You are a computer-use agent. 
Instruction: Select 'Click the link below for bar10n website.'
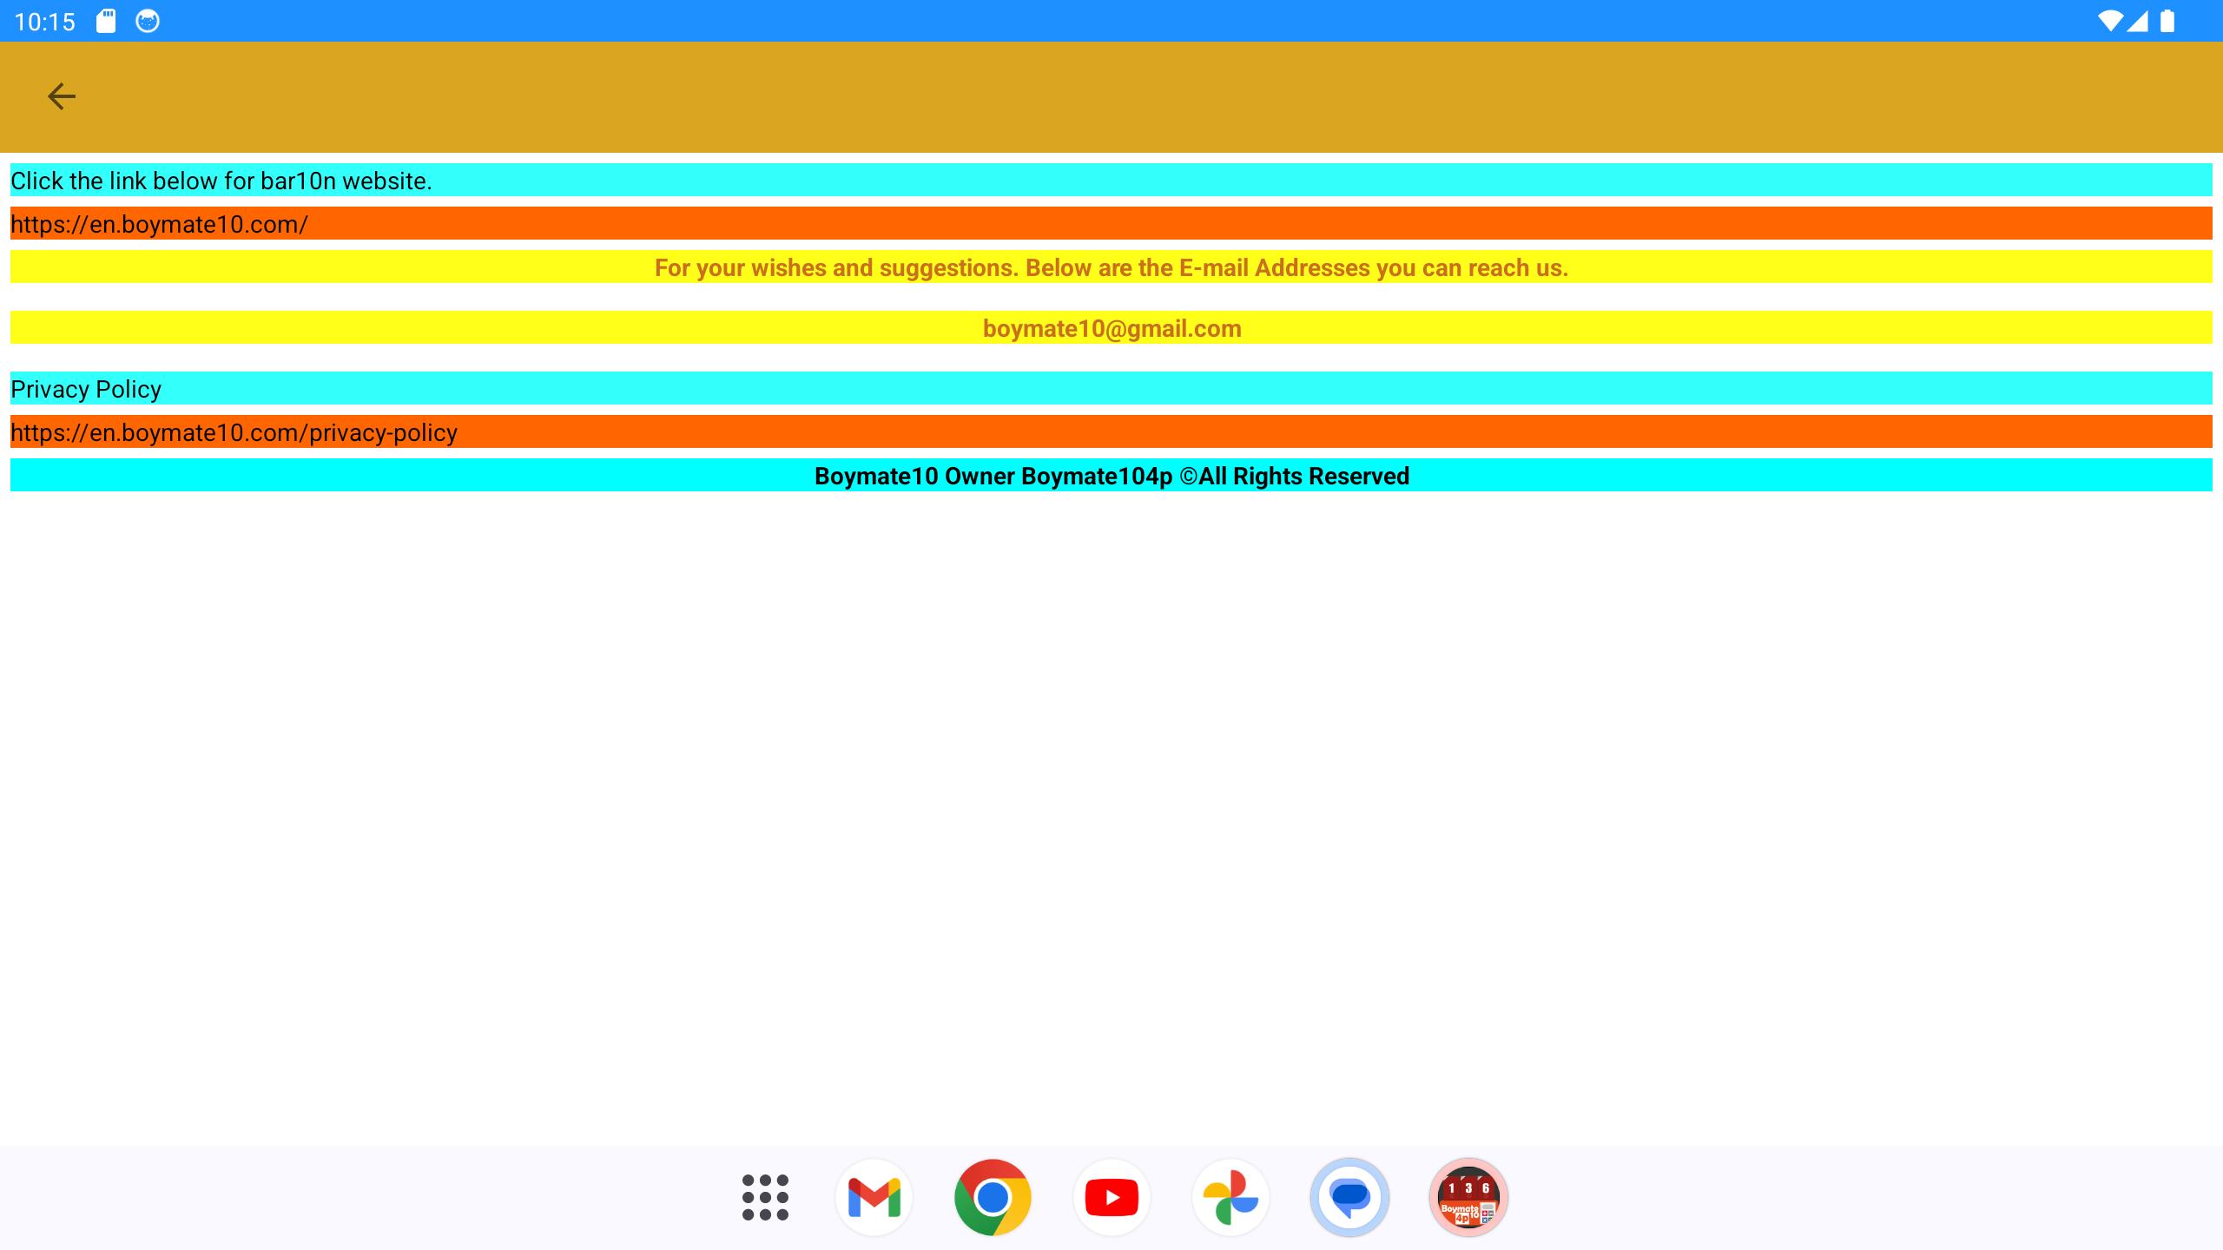221,181
